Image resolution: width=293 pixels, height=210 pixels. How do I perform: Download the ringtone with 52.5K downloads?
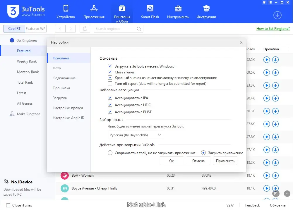pos(275,60)
